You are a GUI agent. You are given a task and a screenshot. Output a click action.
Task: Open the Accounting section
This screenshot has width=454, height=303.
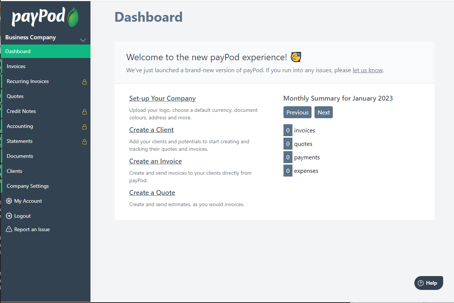click(x=45, y=126)
